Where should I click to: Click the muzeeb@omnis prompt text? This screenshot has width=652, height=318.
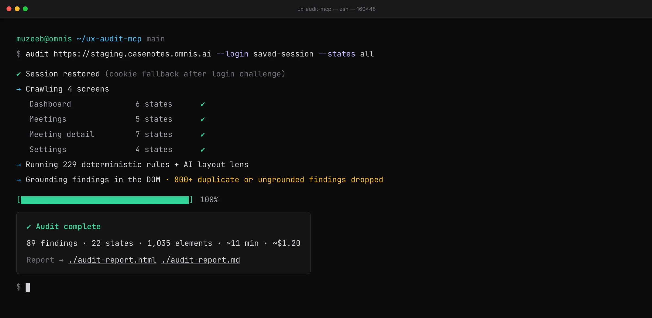tap(44, 39)
